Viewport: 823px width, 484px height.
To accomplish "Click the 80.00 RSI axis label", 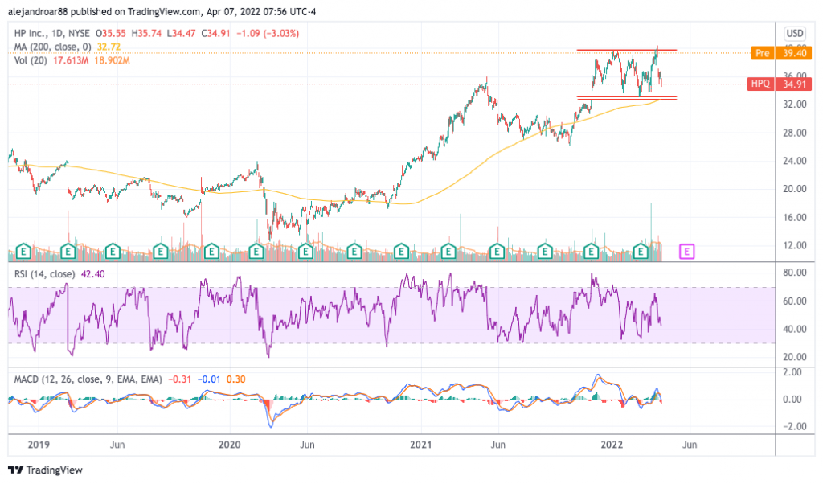I will coord(795,273).
